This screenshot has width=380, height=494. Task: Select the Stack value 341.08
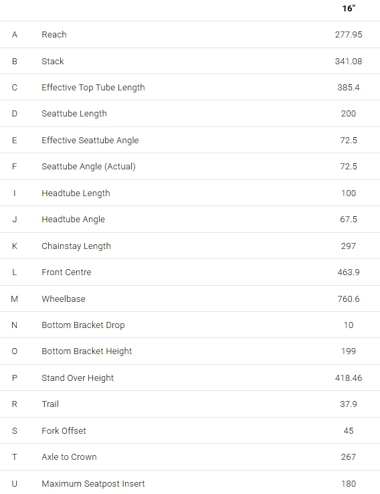click(349, 62)
